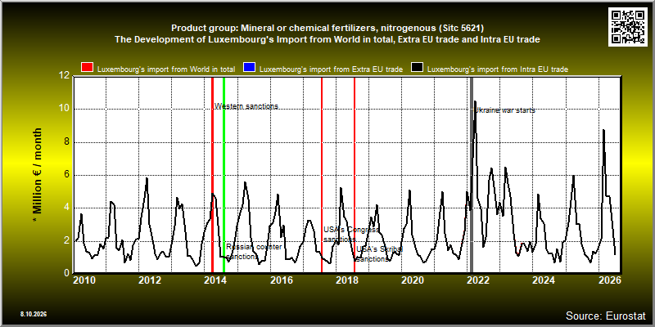This screenshot has height=327, width=655.
Task: Select the blue Extra EU trade legend swatch
Action: click(x=250, y=68)
